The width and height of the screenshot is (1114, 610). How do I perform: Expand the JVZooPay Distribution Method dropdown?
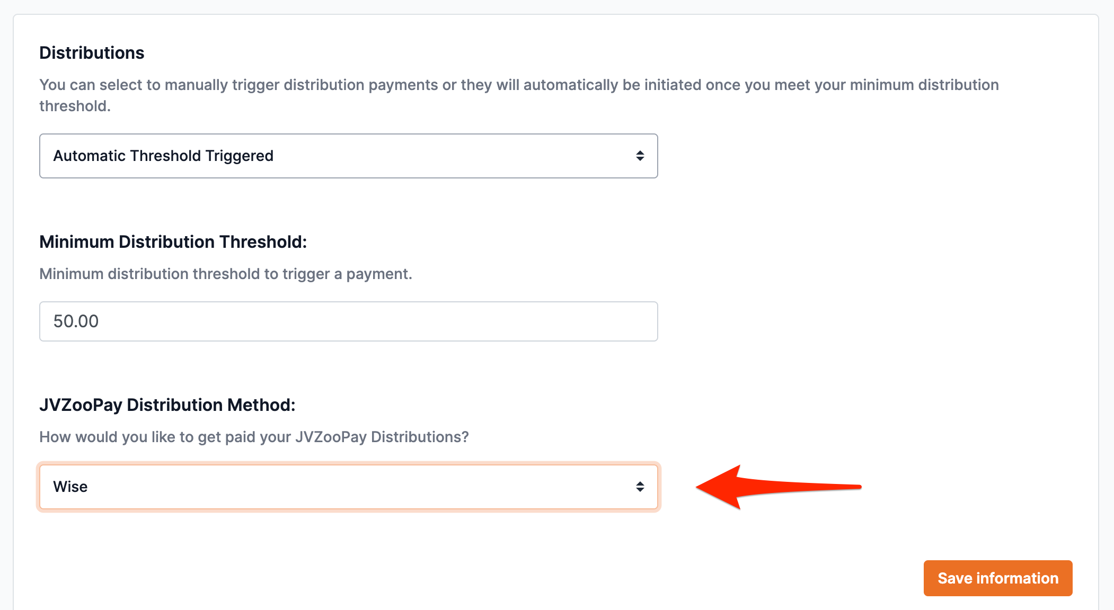pos(348,487)
